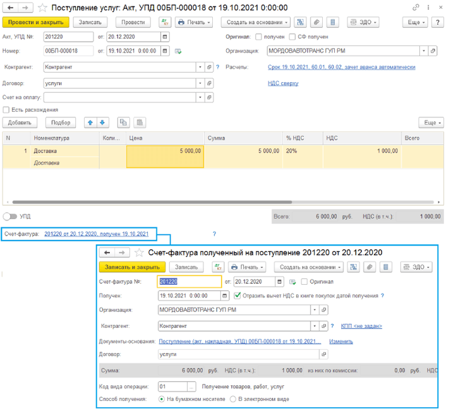451x413 pixels.
Task: Enable the Есть расхождения checkbox
Action: (x=6, y=110)
